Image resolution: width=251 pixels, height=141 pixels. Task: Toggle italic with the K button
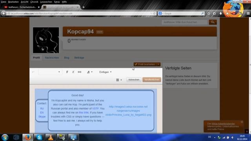click(x=73, y=72)
